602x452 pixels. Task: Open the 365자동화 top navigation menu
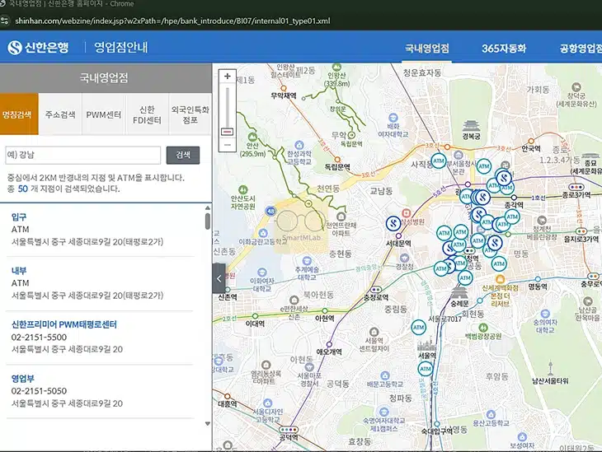[504, 49]
